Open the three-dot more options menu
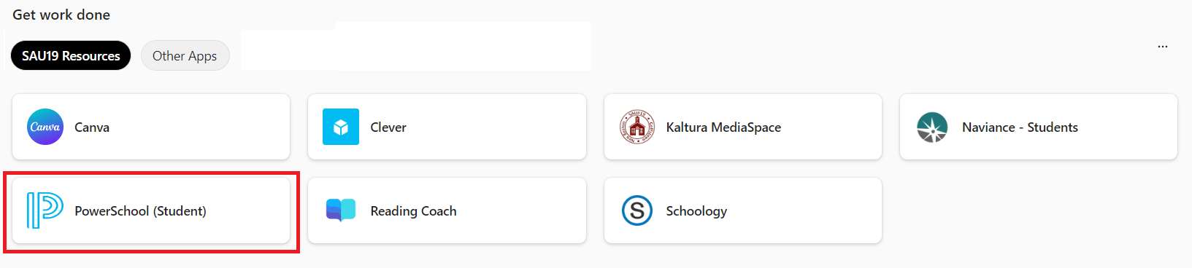This screenshot has width=1192, height=268. (x=1163, y=47)
